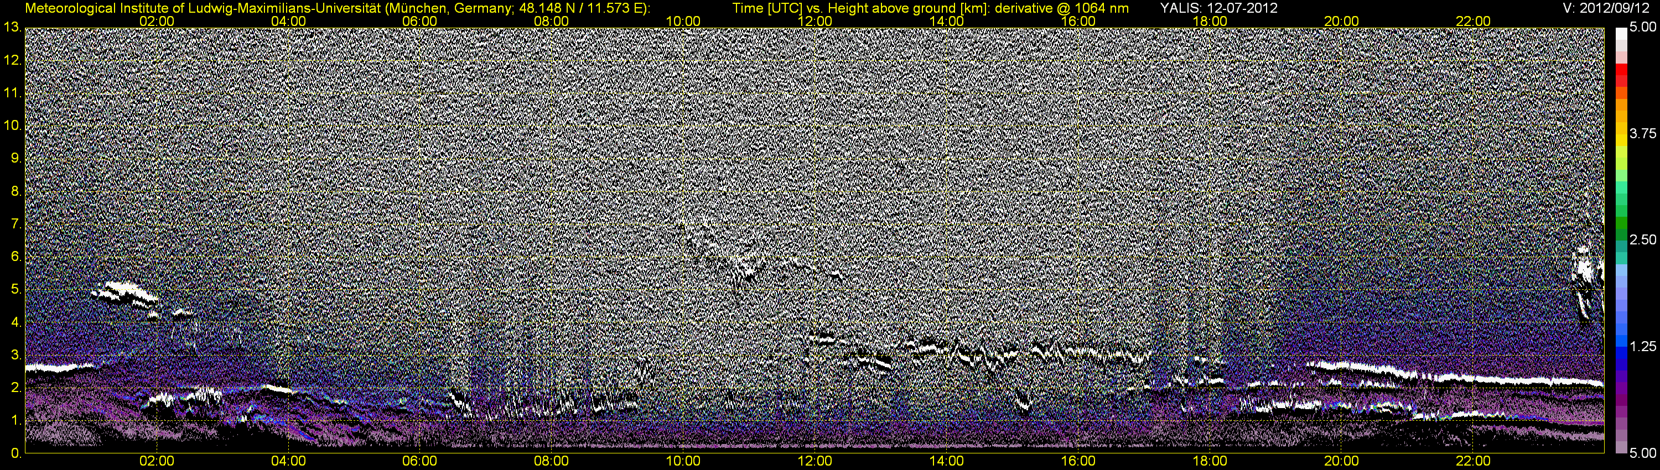Click the 04:00 label on the bottom time axis
Viewport: 1660px width, 470px height.
tap(288, 462)
